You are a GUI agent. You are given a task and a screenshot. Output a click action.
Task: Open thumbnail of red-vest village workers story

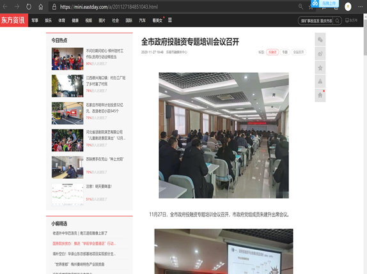point(67,59)
